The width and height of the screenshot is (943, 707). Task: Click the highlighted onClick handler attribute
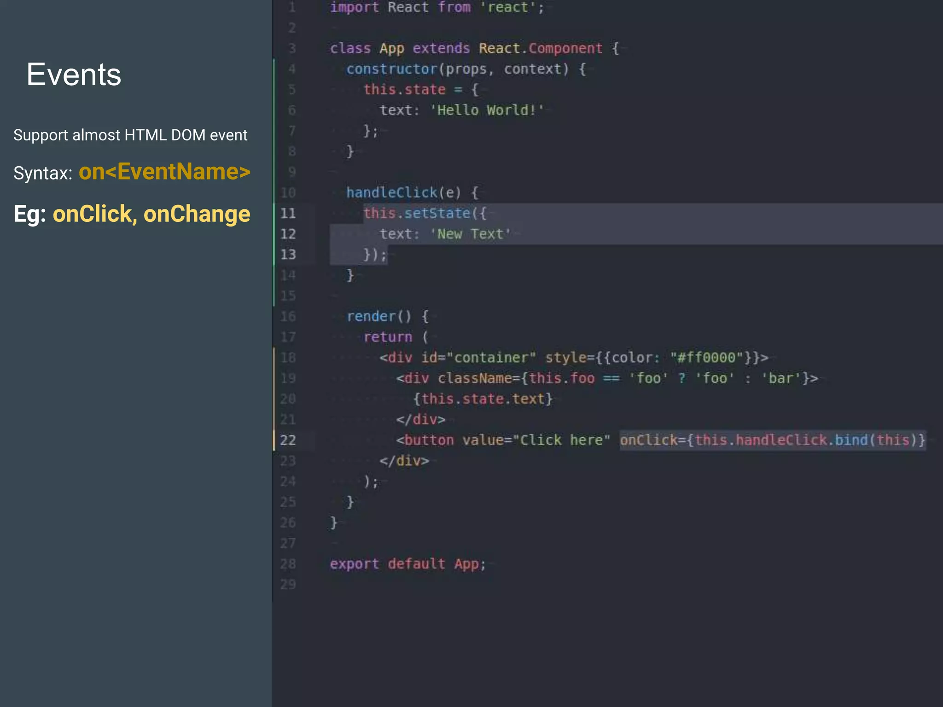tap(772, 440)
